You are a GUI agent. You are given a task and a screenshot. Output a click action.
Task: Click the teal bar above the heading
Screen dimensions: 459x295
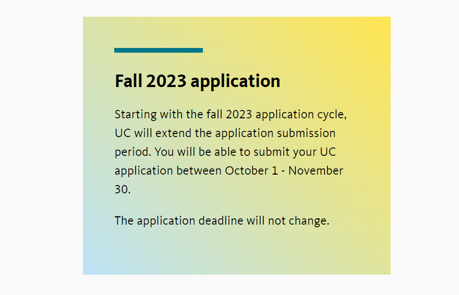pyautogui.click(x=158, y=50)
